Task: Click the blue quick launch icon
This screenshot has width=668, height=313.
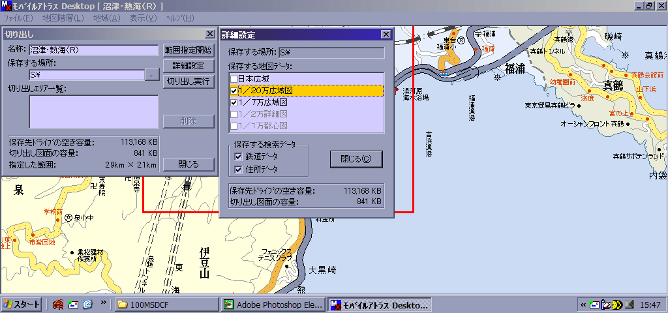Action: click(x=88, y=305)
